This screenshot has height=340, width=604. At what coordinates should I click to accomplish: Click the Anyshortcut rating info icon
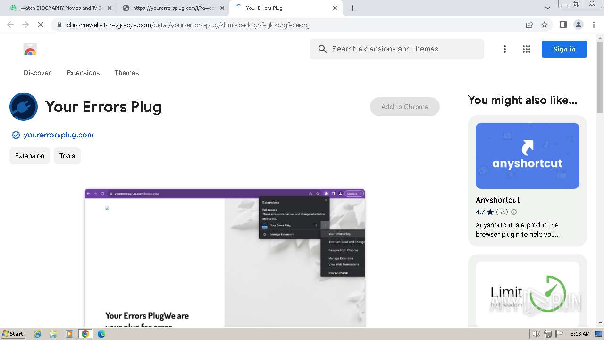point(514,212)
